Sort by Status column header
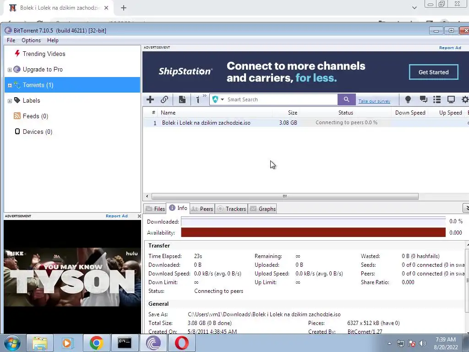This screenshot has width=469, height=352. coord(345,113)
